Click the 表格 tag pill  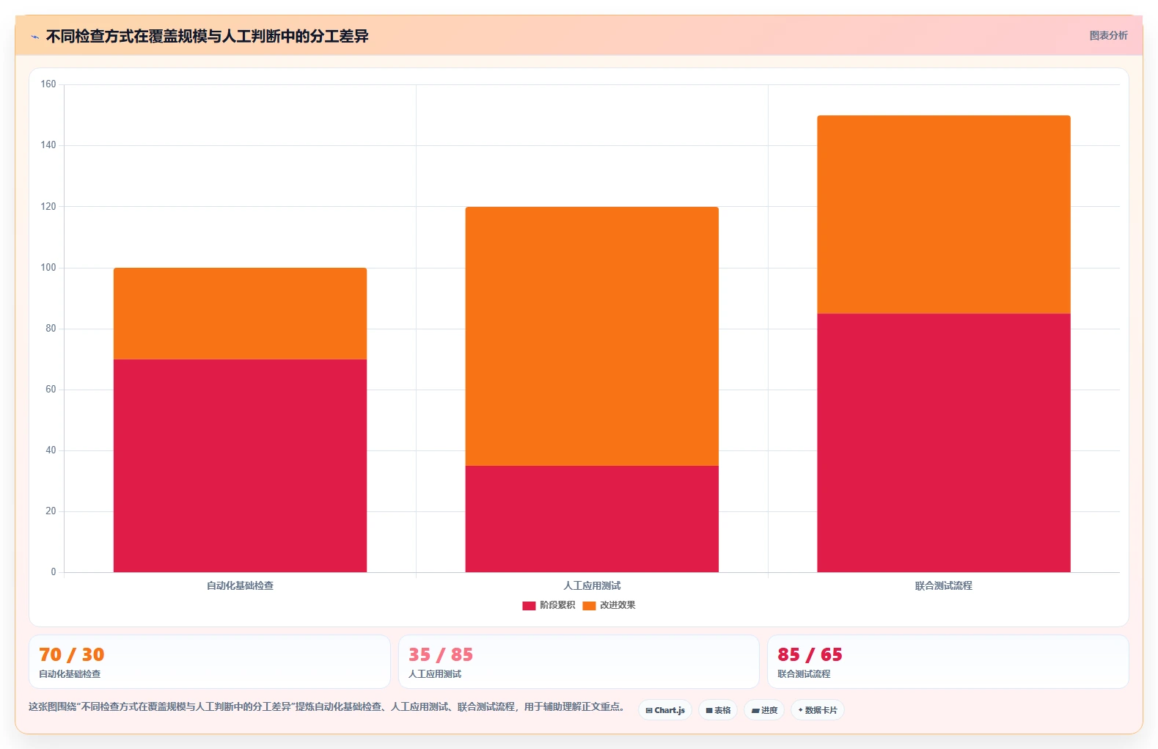click(x=718, y=710)
